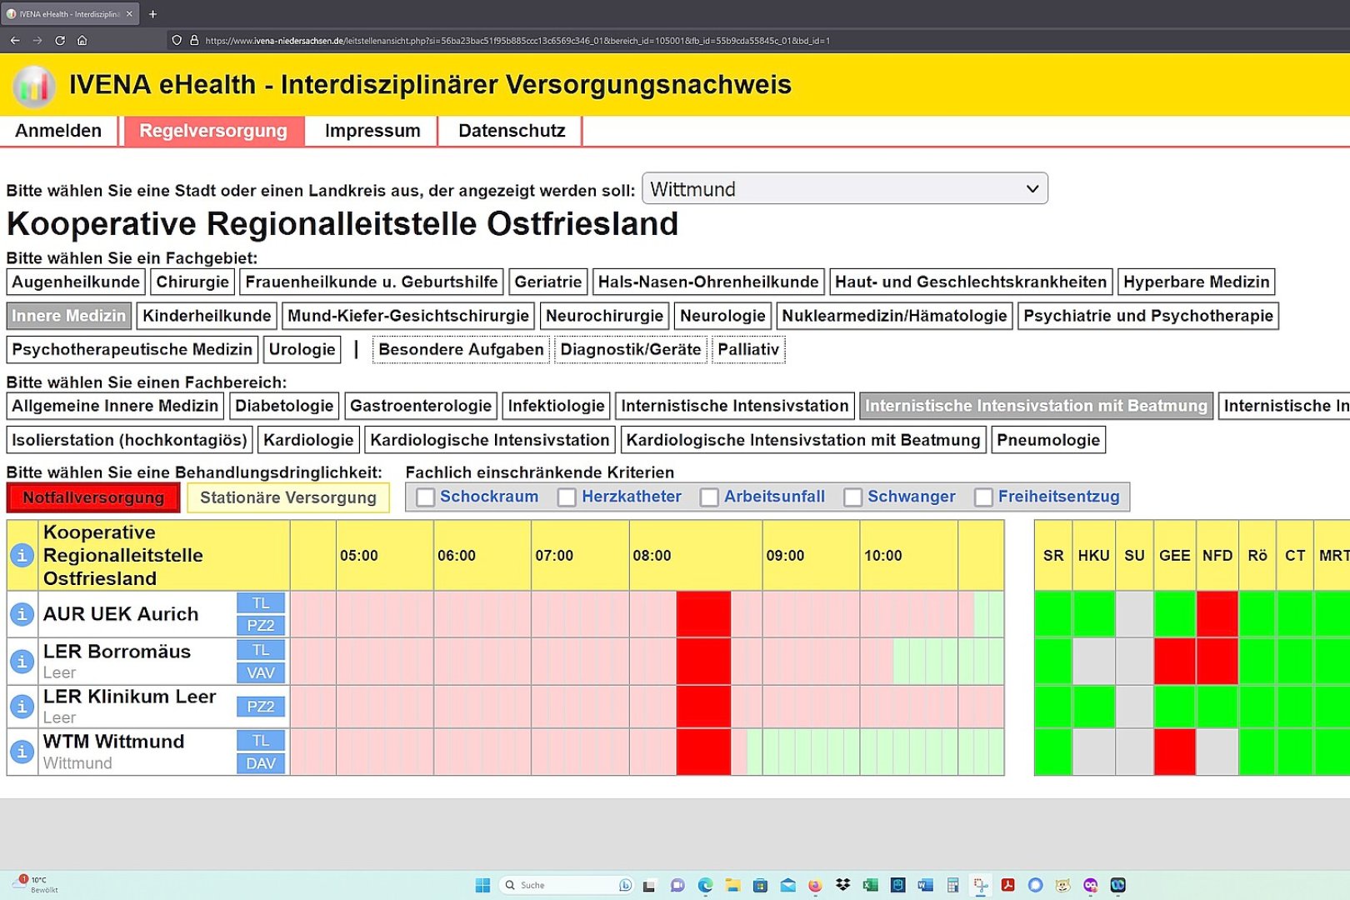Viewport: 1350px width, 900px height.
Task: Launch Excel from taskbar
Action: 870,885
